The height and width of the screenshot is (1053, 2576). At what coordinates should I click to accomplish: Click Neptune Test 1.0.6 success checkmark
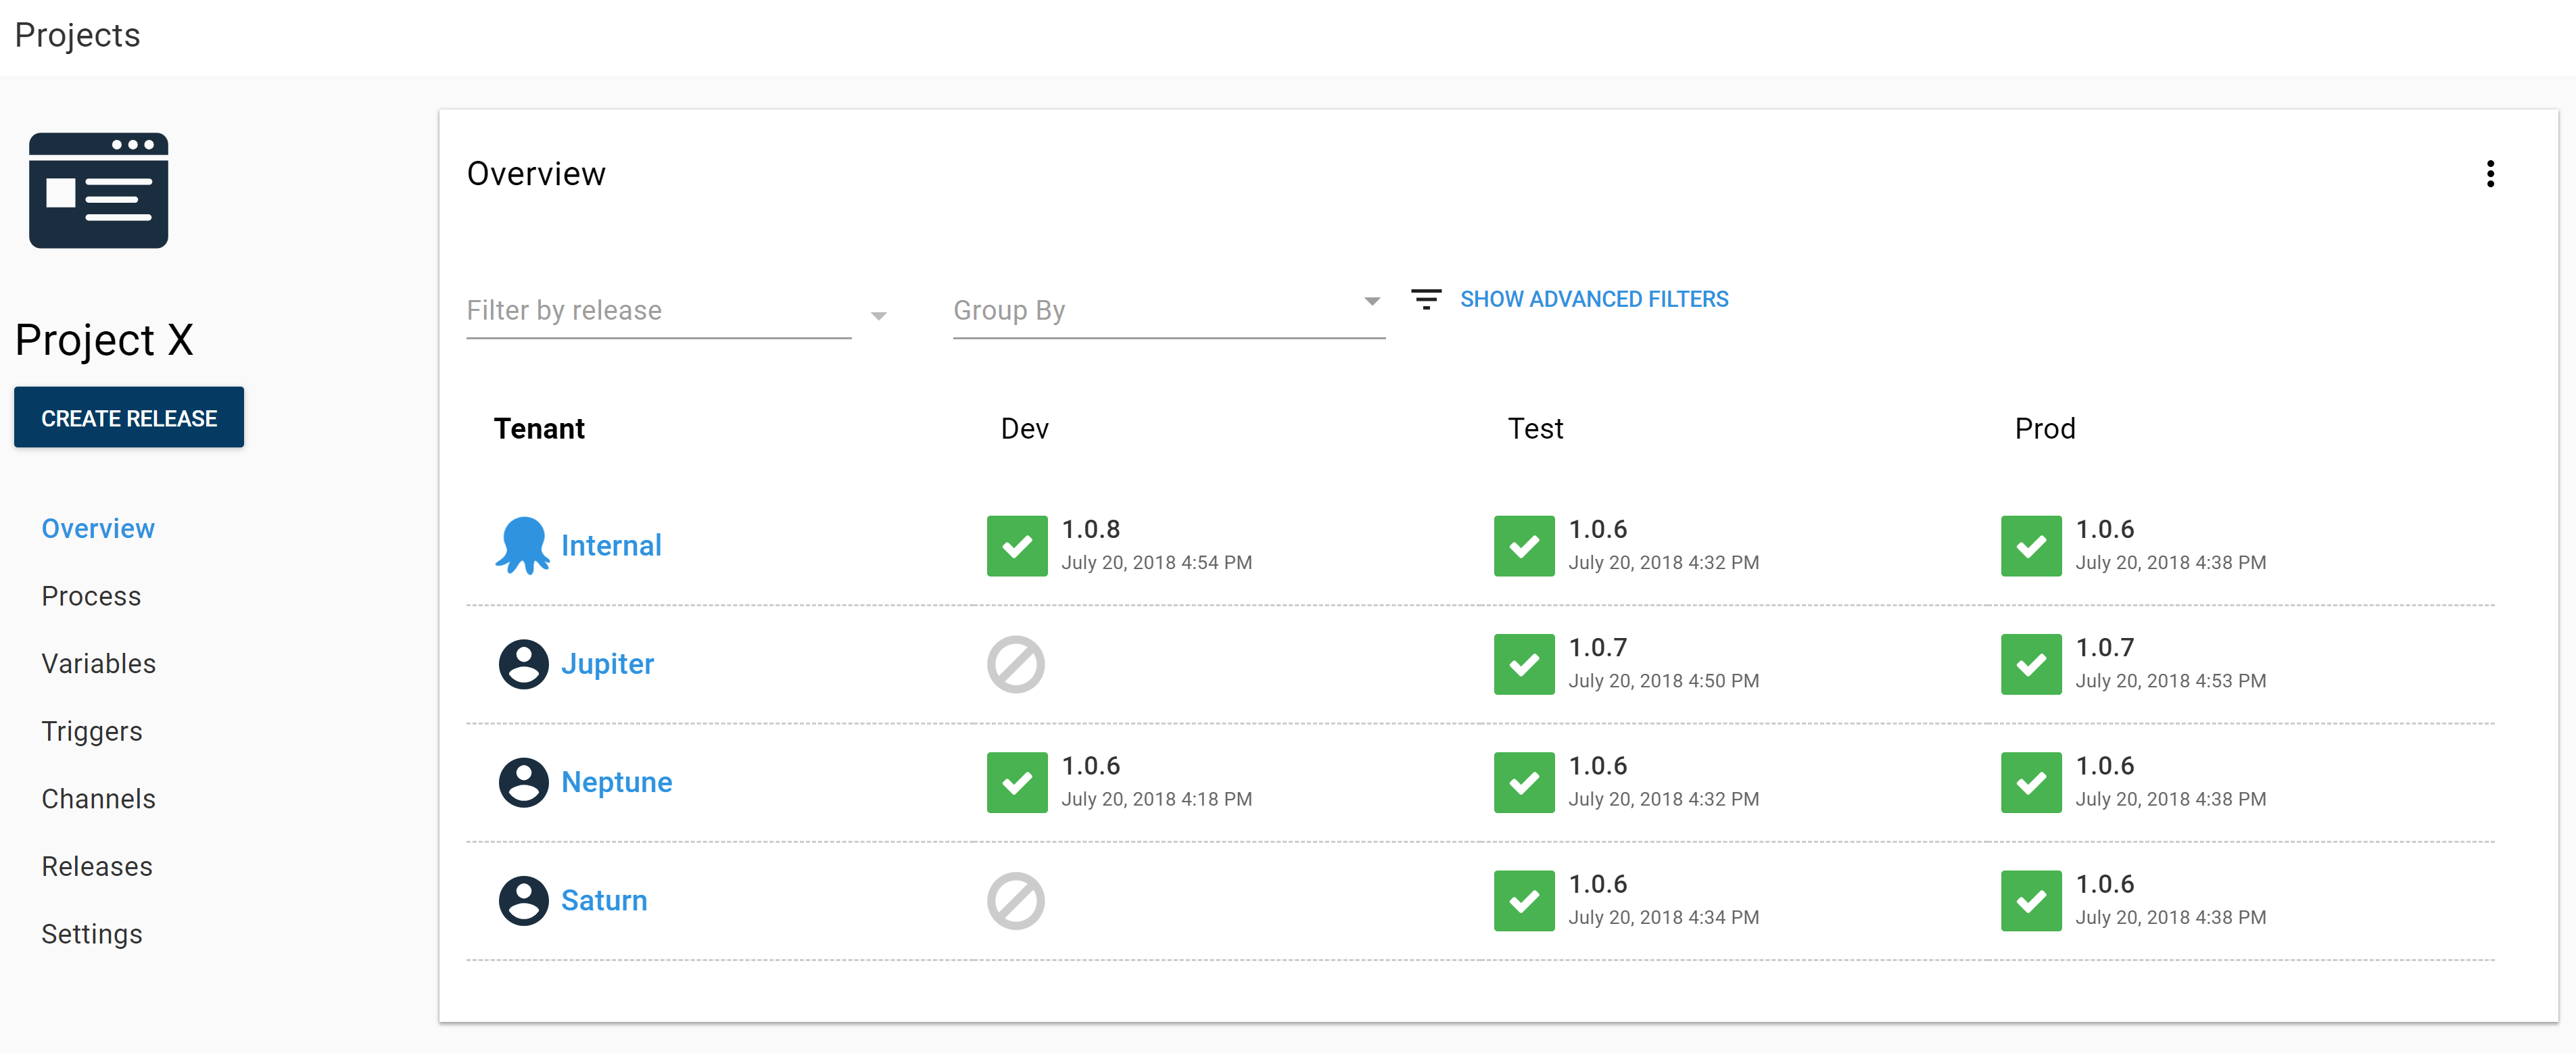pyautogui.click(x=1523, y=782)
